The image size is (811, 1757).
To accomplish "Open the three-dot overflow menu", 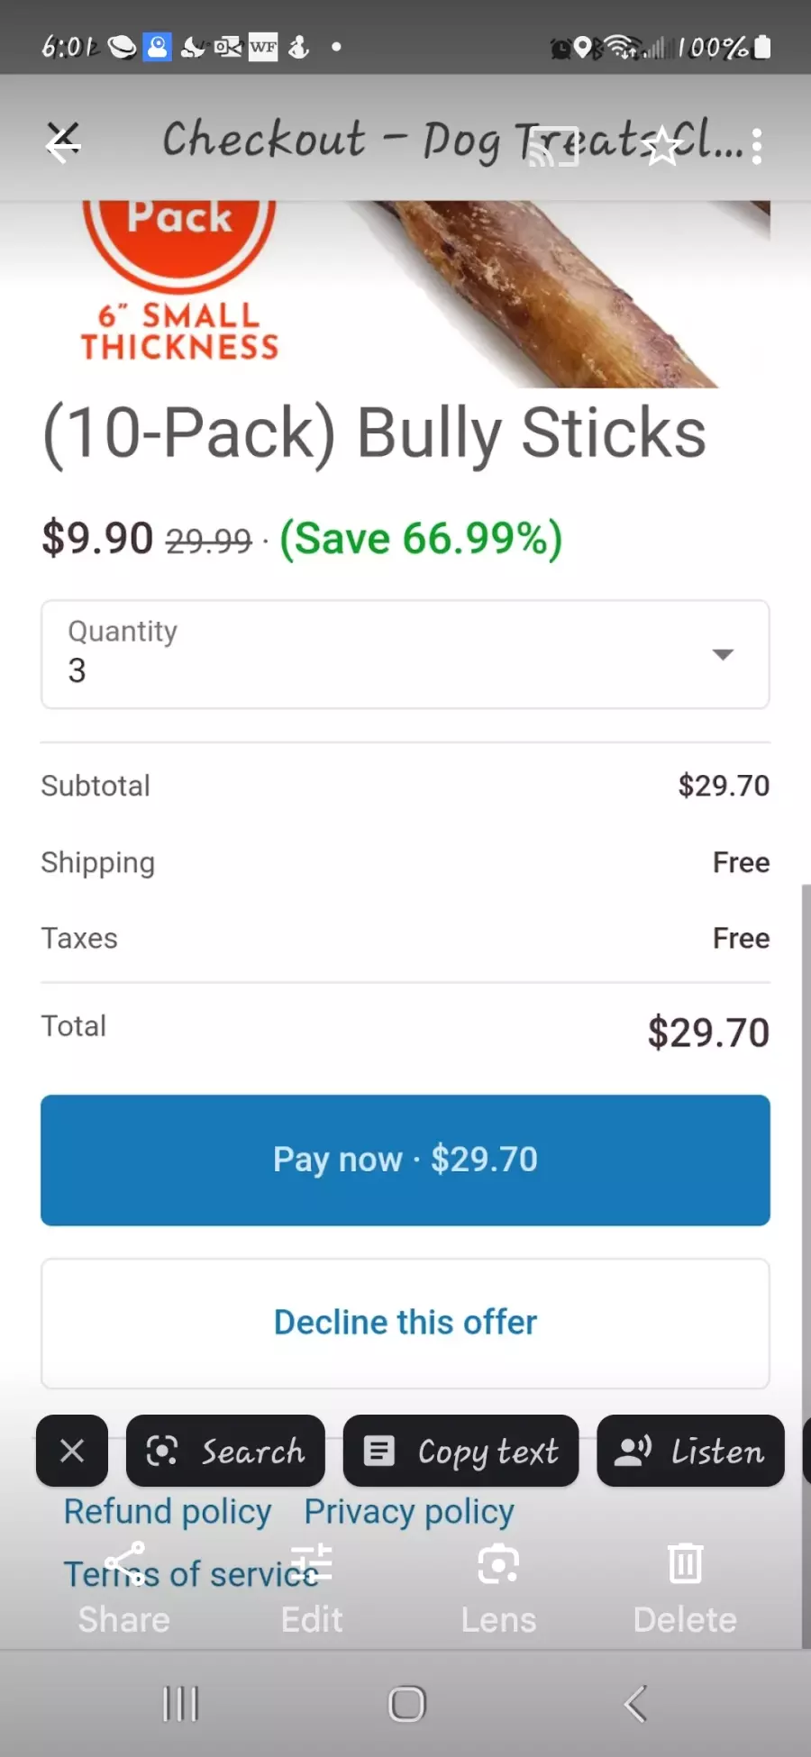I will [756, 146].
